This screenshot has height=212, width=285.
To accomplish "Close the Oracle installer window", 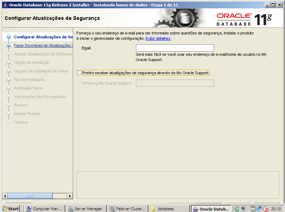I will click(x=280, y=5).
